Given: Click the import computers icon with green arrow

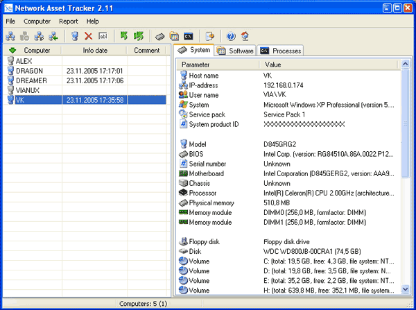Looking at the screenshot, I should pos(53,36).
